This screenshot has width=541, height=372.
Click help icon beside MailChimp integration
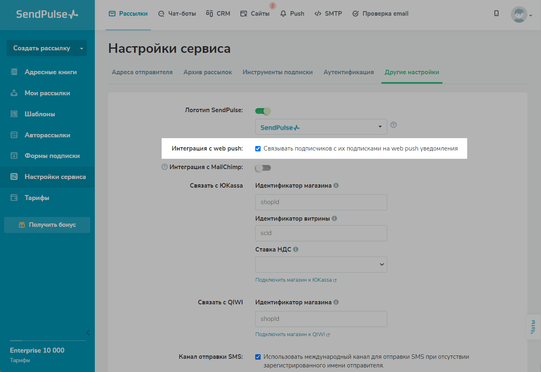tap(165, 167)
